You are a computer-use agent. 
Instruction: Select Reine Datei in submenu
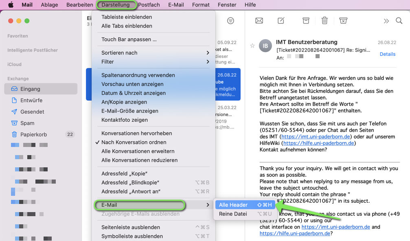pos(245,214)
